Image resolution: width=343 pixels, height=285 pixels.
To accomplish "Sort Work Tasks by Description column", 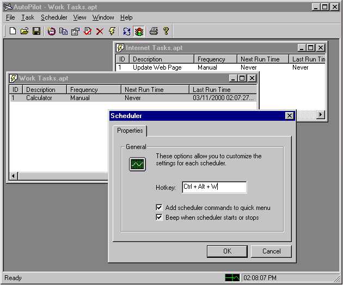I will pyautogui.click(x=45, y=90).
